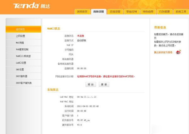Open LAN口设置 in the sidebar

tap(23, 63)
